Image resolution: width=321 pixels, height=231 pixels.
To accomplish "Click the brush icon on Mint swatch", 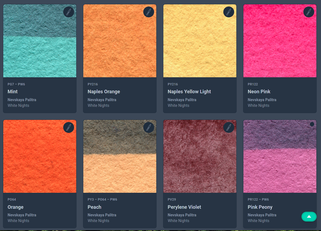I will coord(69,12).
